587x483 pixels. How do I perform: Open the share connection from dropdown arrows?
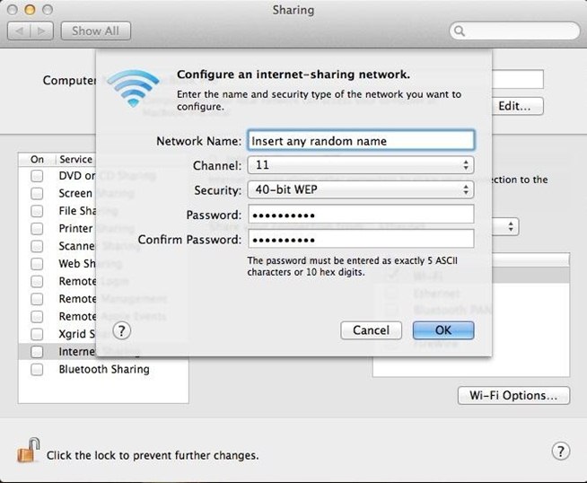pyautogui.click(x=511, y=227)
